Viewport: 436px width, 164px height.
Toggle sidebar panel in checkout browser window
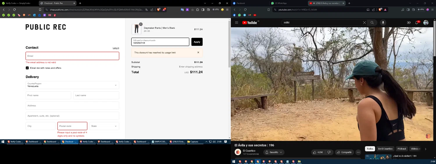(x=203, y=10)
